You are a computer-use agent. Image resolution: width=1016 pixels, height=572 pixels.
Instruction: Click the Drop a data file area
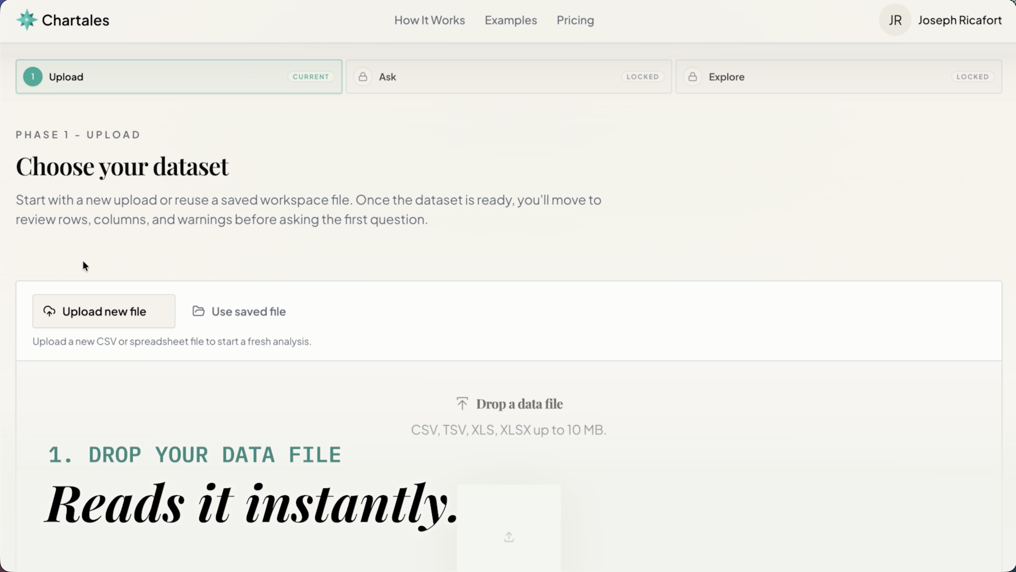tap(519, 404)
